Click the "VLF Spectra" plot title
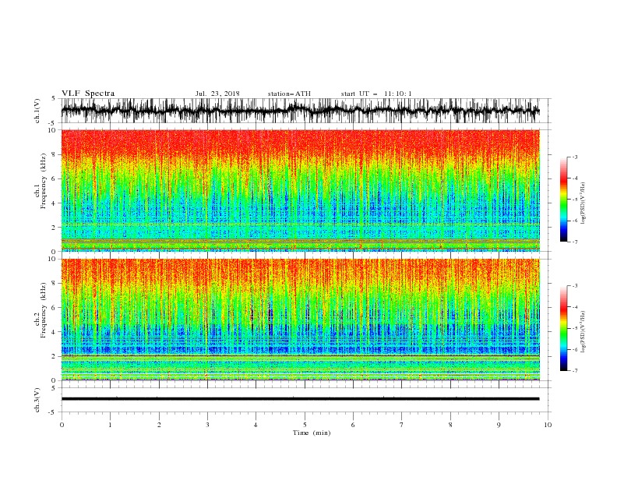Screen dimensions: 617x477 tap(88, 94)
